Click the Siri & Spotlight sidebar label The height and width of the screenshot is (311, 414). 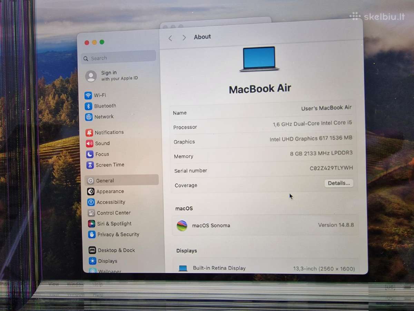coord(114,224)
